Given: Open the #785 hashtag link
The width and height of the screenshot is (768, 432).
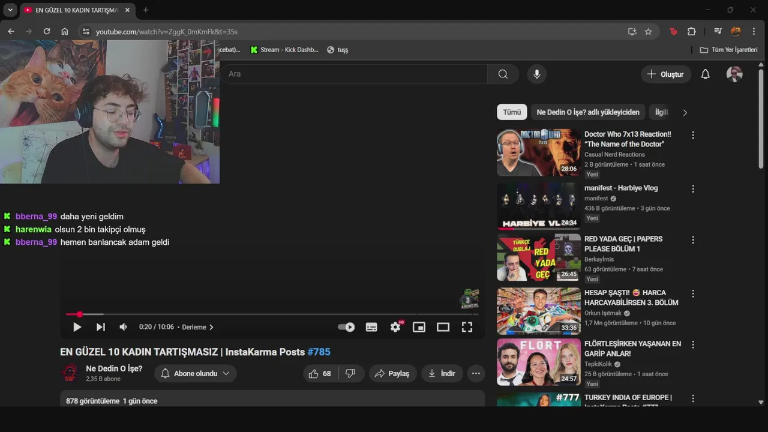Looking at the screenshot, I should tap(319, 352).
